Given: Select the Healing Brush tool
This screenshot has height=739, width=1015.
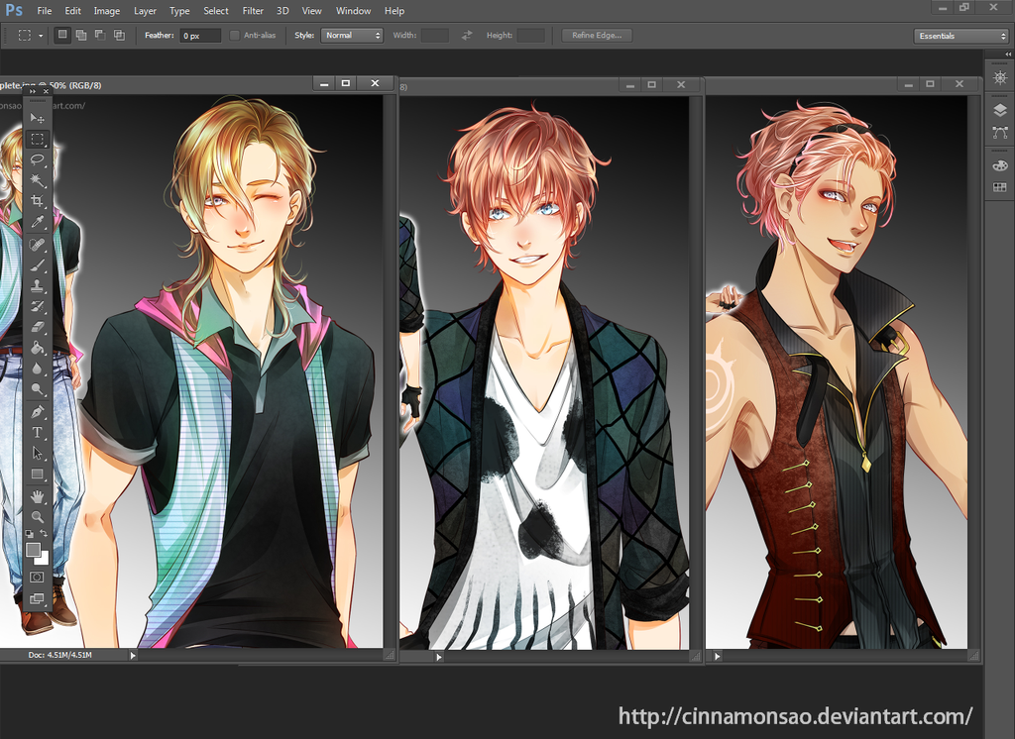Looking at the screenshot, I should point(37,245).
